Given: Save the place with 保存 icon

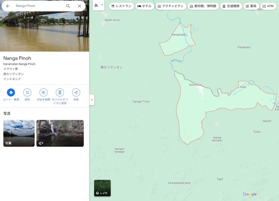Looking at the screenshot, I should point(27,93).
